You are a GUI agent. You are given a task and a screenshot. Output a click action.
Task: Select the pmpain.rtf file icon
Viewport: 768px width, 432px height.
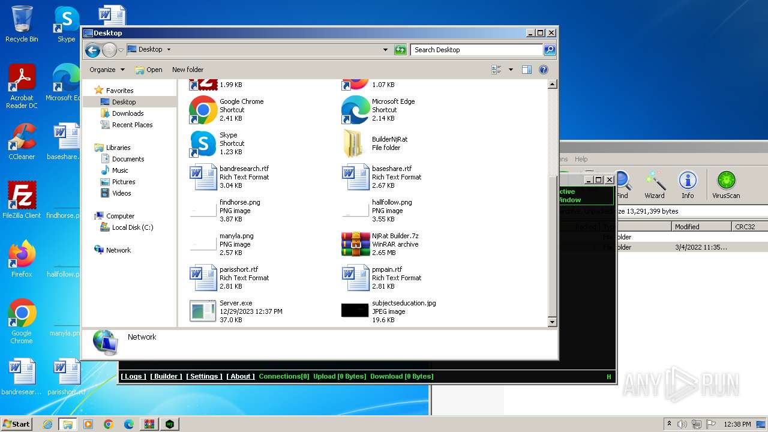pyautogui.click(x=355, y=278)
